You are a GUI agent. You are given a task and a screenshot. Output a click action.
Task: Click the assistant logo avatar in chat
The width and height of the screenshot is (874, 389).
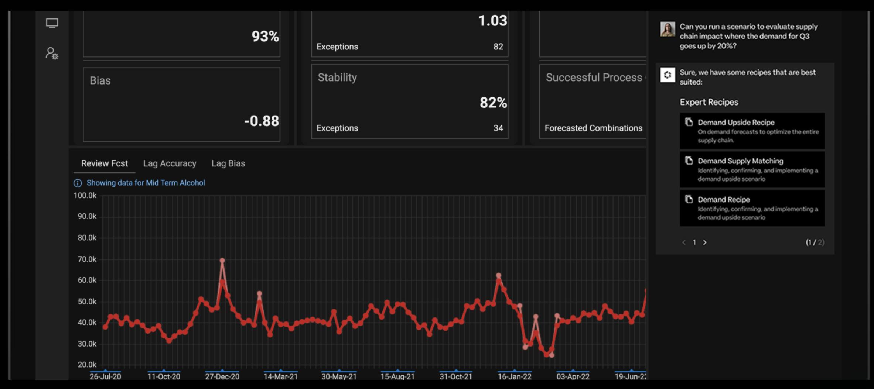pos(668,75)
